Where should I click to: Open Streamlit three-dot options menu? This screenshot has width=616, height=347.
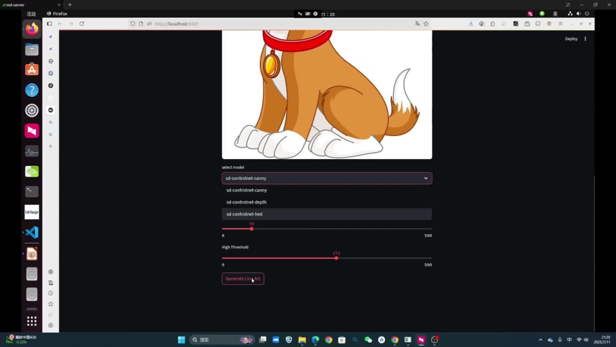pos(585,38)
